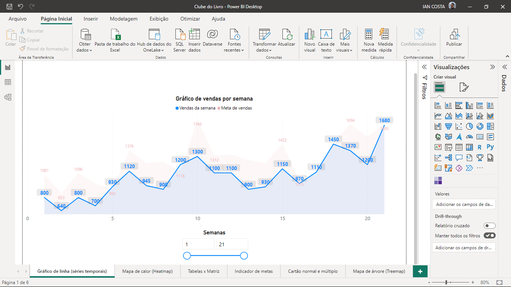
Task: Select the clustered column chart visual
Action: [469, 105]
